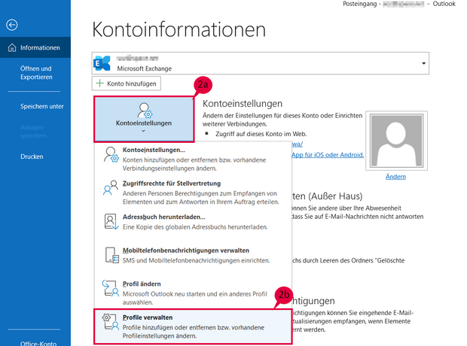Select Speichern unter
Image resolution: width=467 pixels, height=346 pixels.
click(x=41, y=107)
